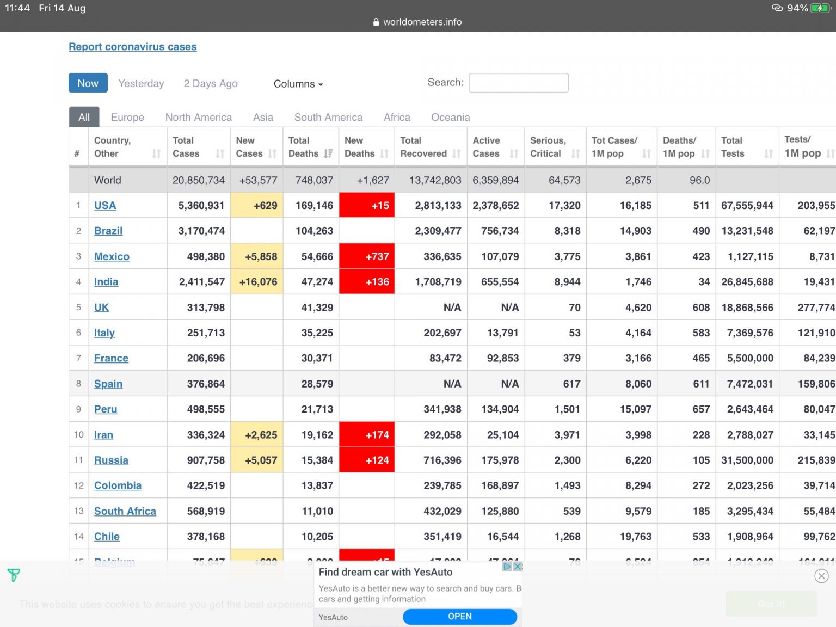
Task: Open the Brazil country link
Action: [108, 231]
